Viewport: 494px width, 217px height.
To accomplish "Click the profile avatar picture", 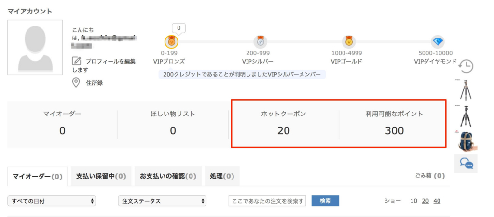I will 35,47.
